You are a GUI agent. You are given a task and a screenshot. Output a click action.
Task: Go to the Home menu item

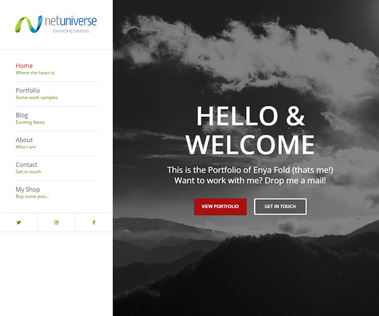pos(57,69)
